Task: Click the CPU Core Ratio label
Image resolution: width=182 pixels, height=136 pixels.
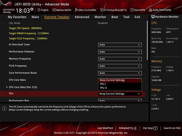Action: 17,80
